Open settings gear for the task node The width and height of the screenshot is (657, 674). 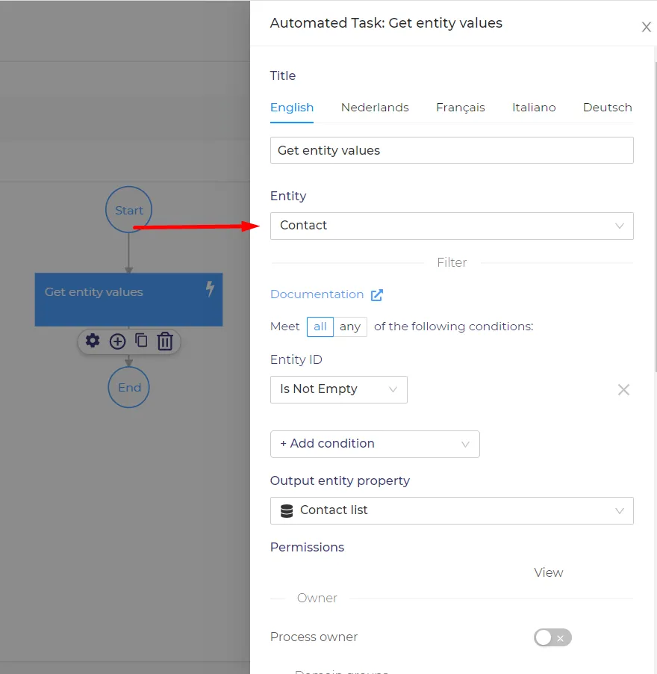(93, 341)
